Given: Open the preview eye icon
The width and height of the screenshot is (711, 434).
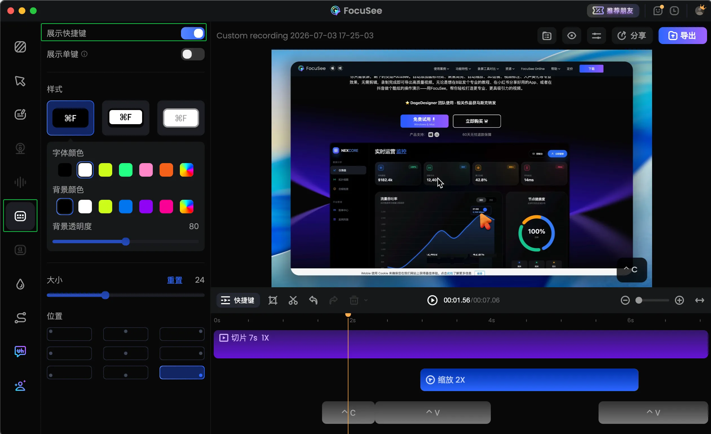Looking at the screenshot, I should coord(572,36).
